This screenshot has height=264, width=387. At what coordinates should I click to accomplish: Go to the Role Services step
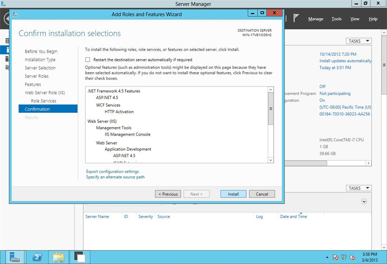pos(44,101)
